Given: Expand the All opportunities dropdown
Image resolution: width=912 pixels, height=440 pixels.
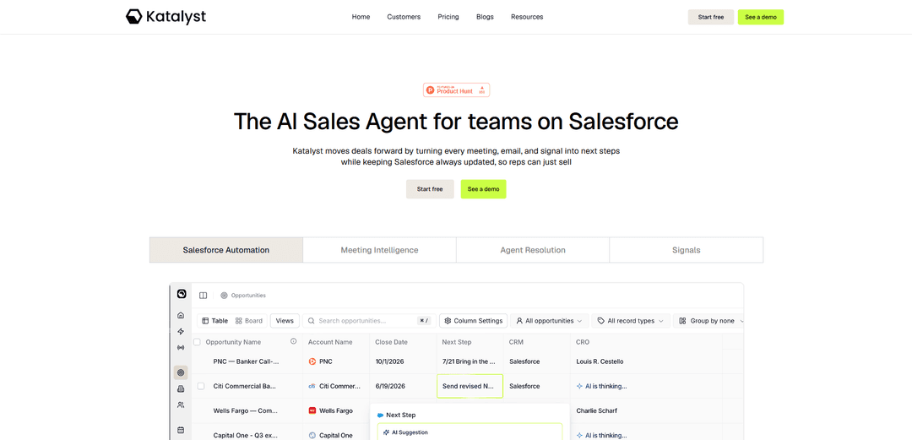Looking at the screenshot, I should tap(549, 321).
